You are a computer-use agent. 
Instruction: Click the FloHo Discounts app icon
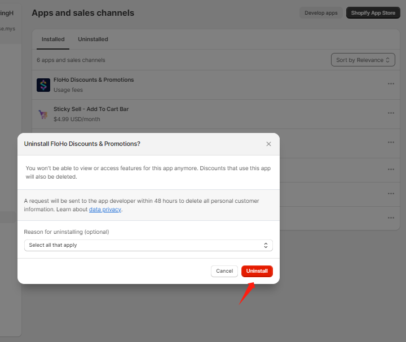click(43, 85)
